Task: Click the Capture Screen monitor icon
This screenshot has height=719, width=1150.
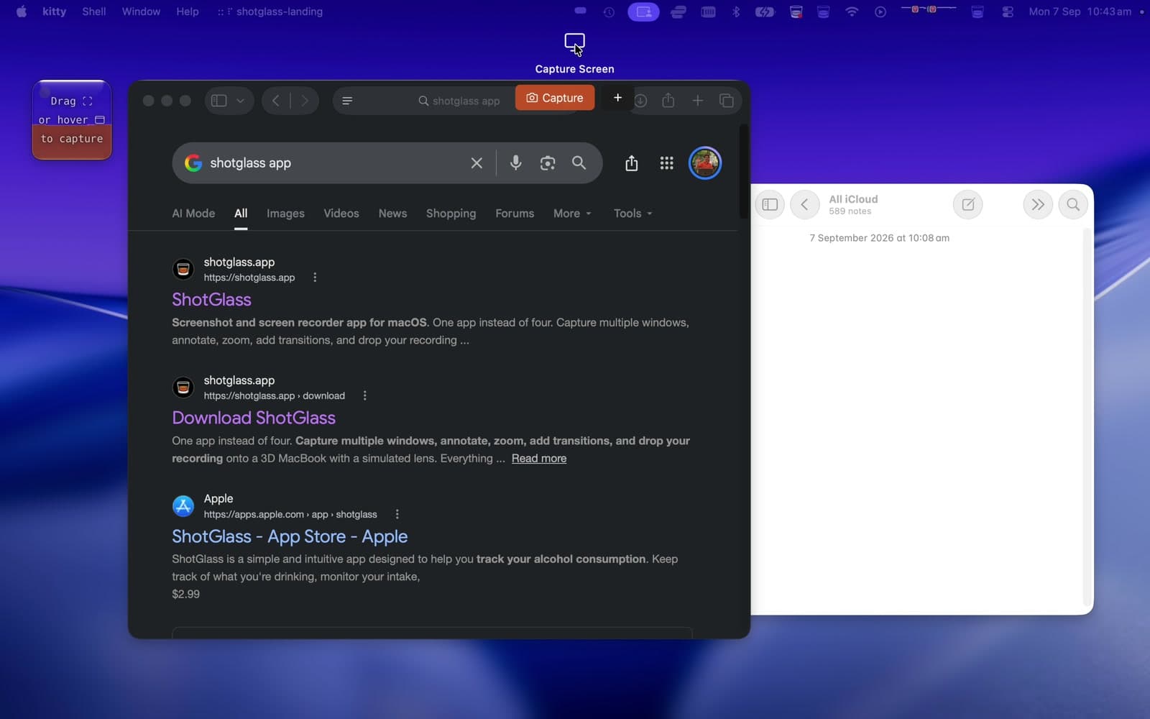Action: pos(574,43)
